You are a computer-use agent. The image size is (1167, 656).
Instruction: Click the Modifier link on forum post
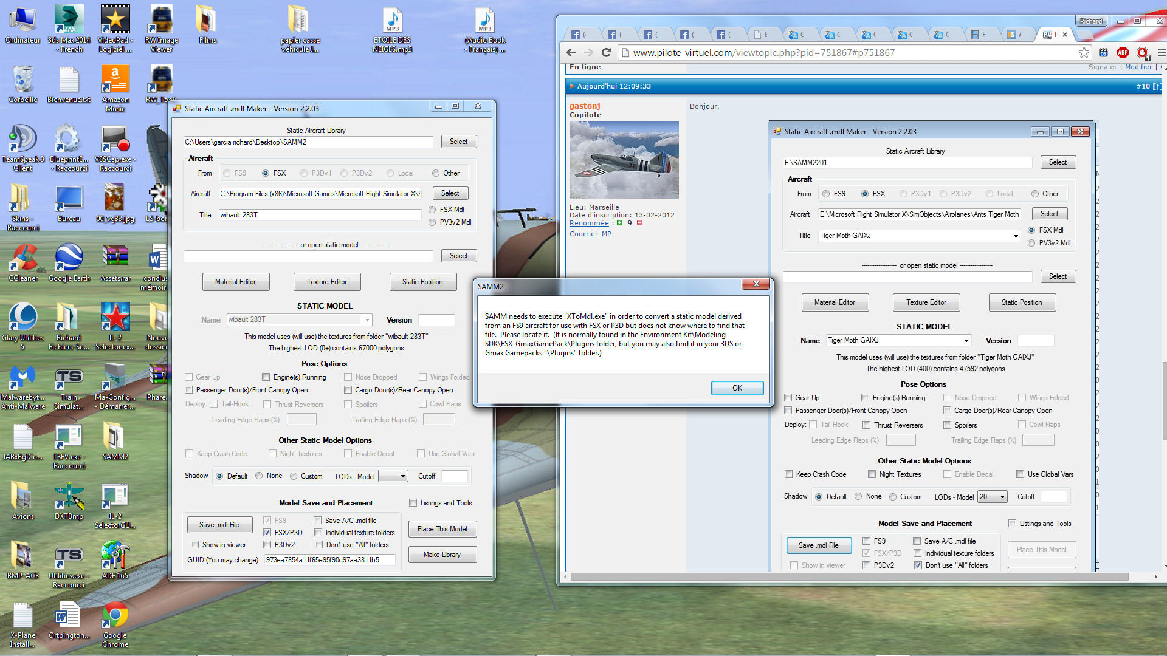[1138, 67]
